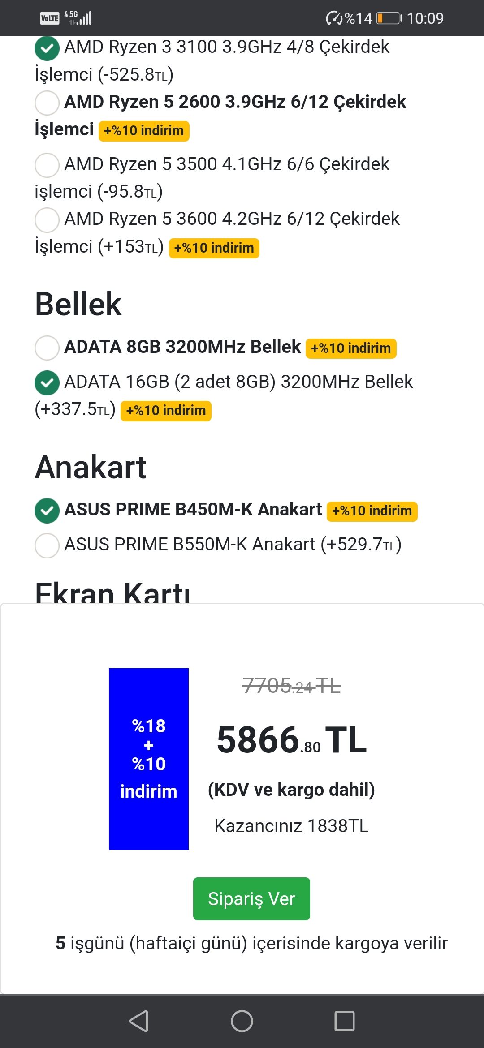Tap the +%10 indirim badge beside Ryzen 5 2600
Screen dimensions: 484x1048
pyautogui.click(x=144, y=131)
